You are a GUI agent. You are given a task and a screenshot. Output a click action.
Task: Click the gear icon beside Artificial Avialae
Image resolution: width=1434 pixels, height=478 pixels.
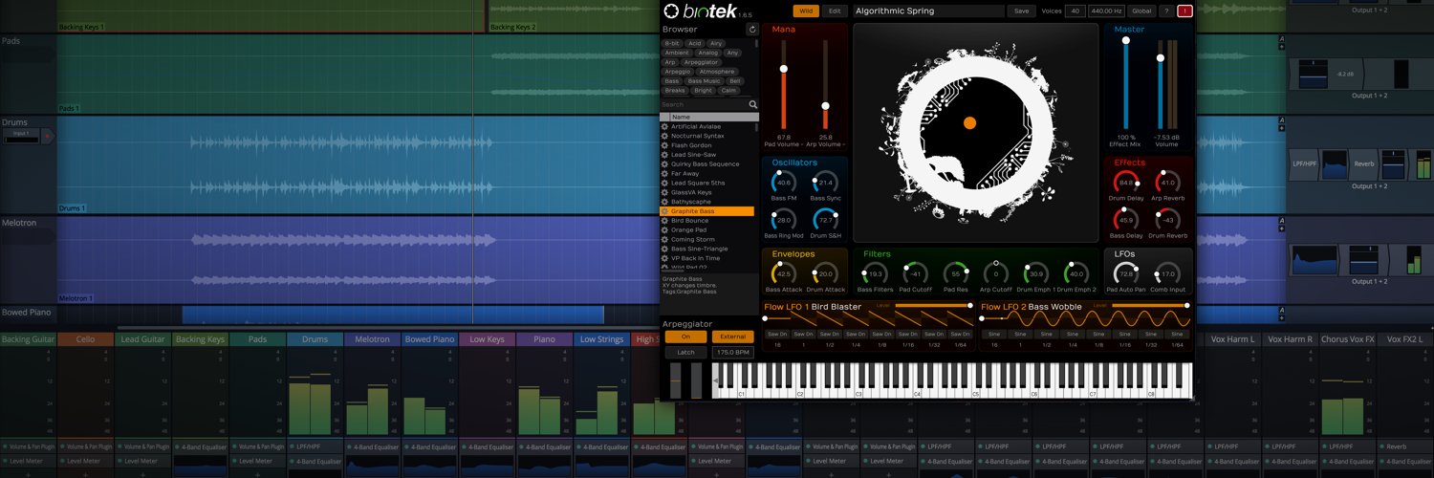pyautogui.click(x=665, y=126)
